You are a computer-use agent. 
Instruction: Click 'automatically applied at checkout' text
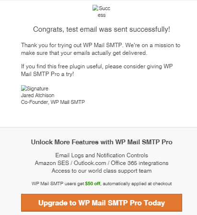(x=137, y=184)
